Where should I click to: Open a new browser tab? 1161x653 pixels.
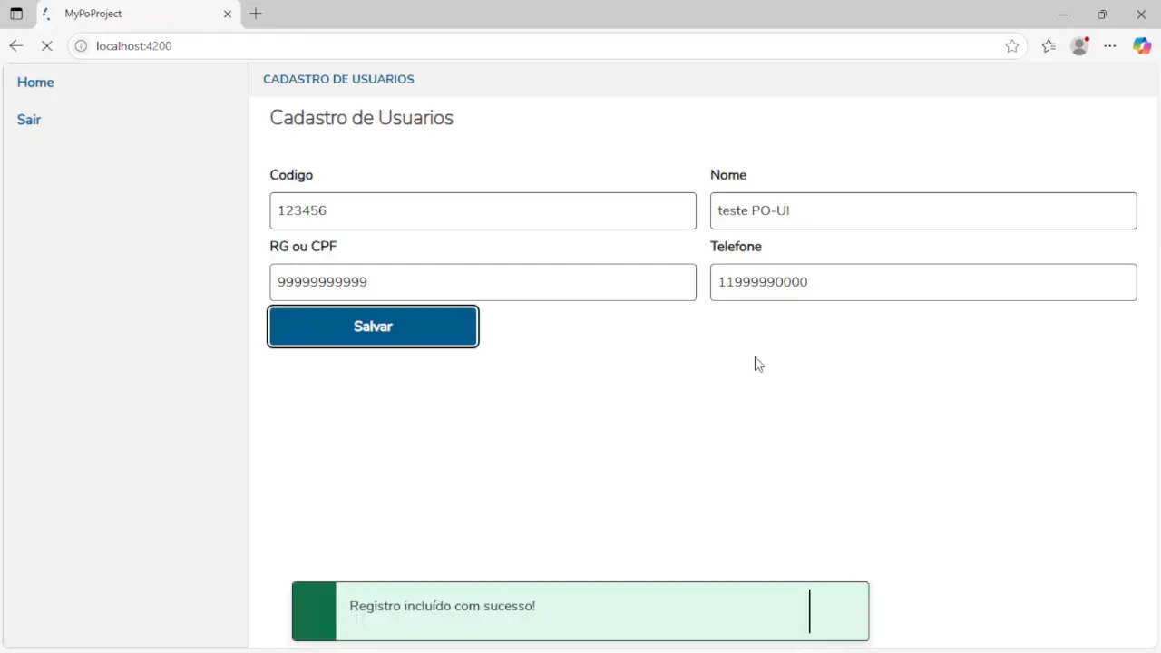[256, 14]
